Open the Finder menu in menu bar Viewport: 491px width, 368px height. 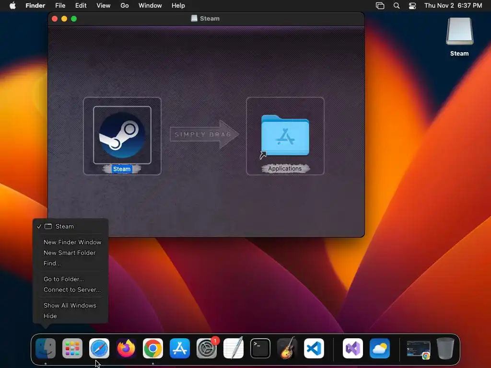coord(35,6)
